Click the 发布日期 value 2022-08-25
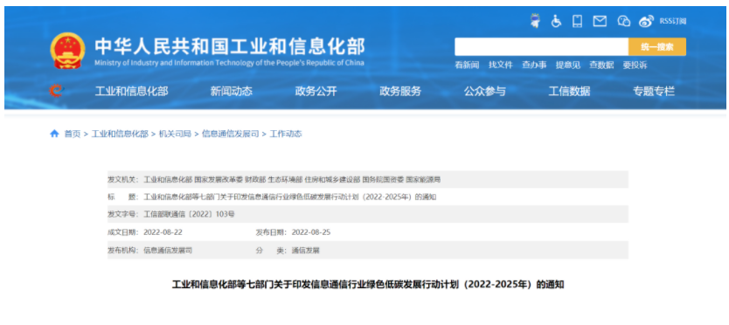 click(x=311, y=232)
